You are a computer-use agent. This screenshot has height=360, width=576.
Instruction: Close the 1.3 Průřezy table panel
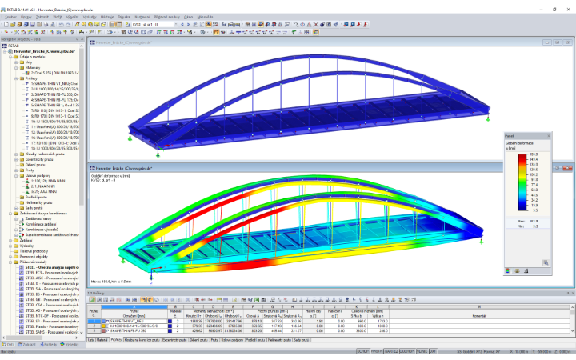coord(573,293)
